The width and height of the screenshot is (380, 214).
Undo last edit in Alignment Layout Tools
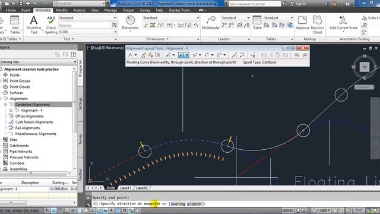[297, 55]
